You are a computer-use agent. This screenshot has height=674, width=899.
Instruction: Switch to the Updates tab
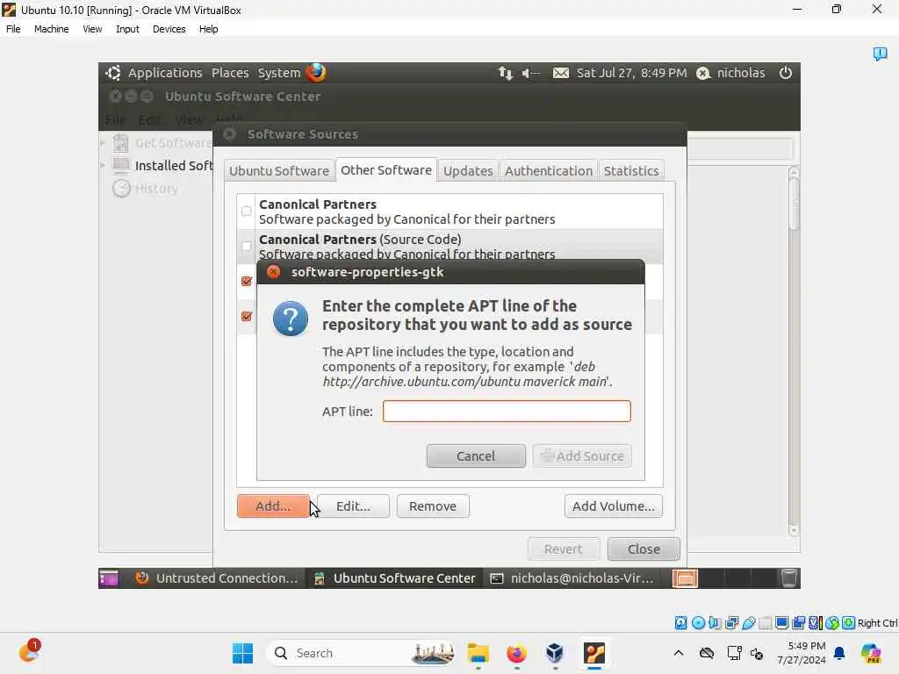468,171
